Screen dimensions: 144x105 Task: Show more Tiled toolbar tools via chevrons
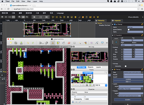click(x=107, y=43)
